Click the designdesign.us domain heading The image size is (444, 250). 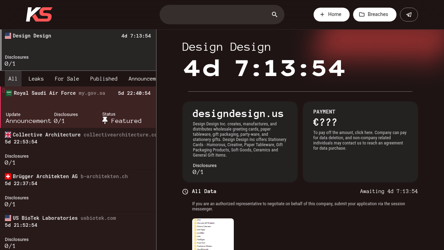238,114
